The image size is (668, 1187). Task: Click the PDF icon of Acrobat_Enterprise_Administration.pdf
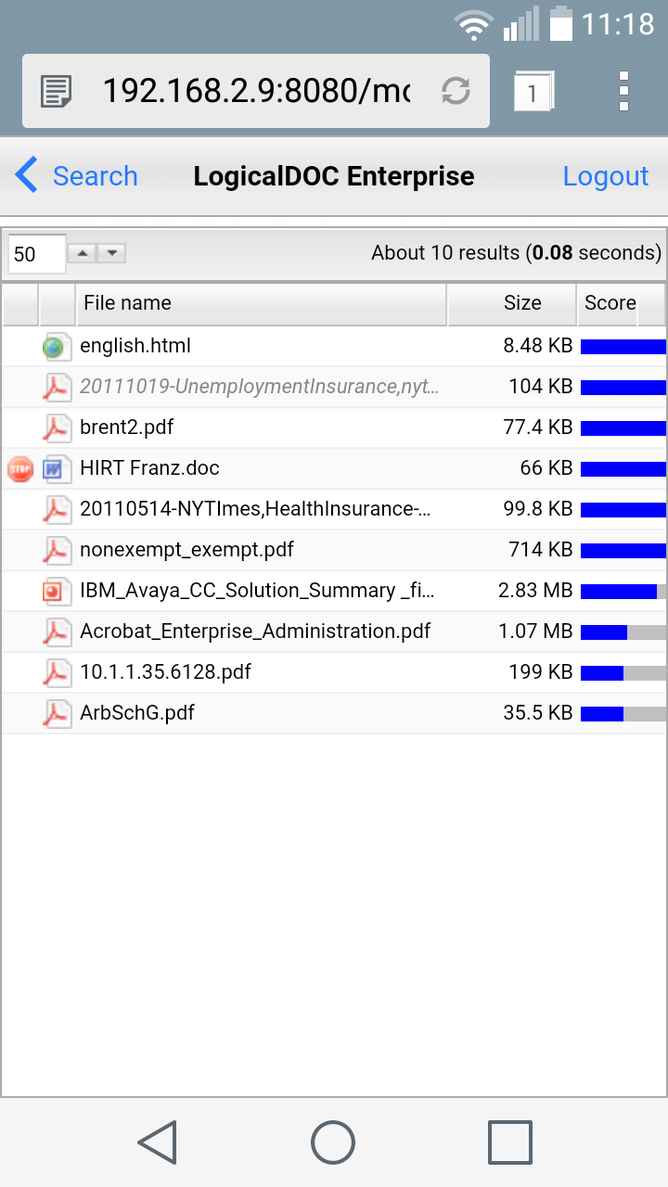(x=57, y=632)
